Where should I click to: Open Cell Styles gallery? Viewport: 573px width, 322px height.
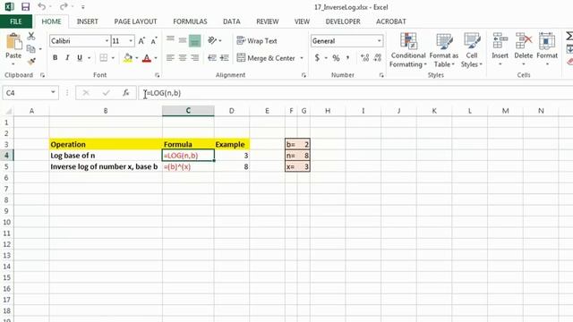[x=472, y=50]
